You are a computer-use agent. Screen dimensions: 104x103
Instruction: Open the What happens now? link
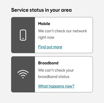[56, 86]
